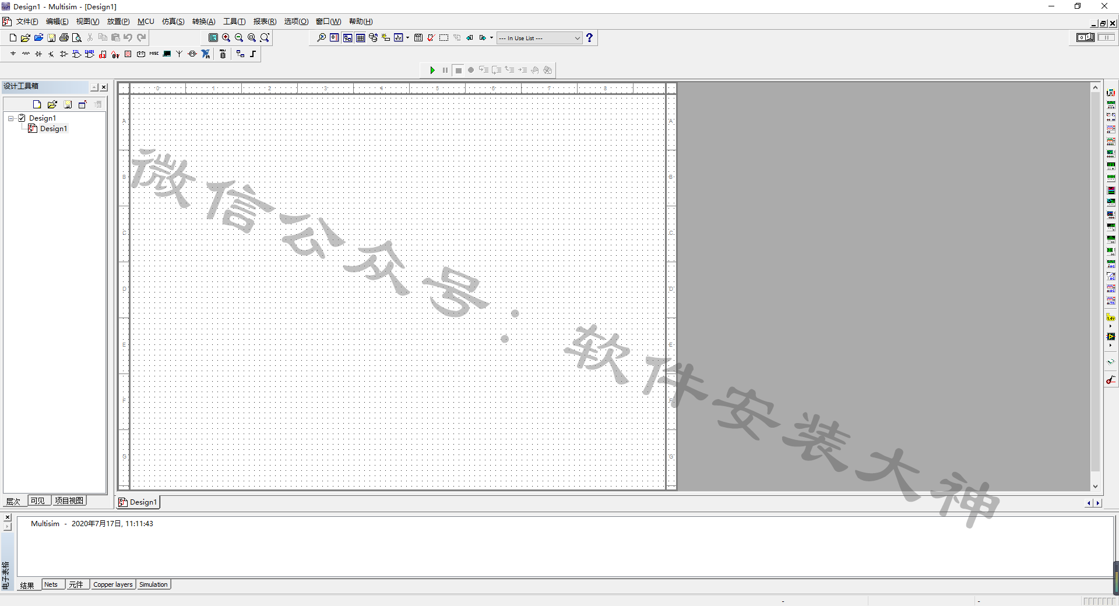Open the Help question mark

tap(589, 37)
